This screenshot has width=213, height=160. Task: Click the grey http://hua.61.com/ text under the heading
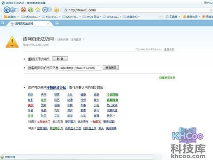coord(36,45)
